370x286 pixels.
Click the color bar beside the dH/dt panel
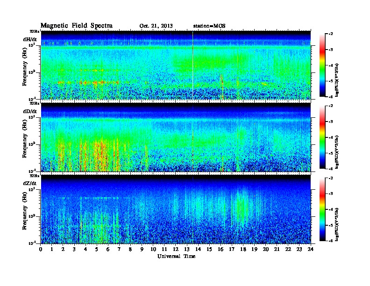coord(322,65)
